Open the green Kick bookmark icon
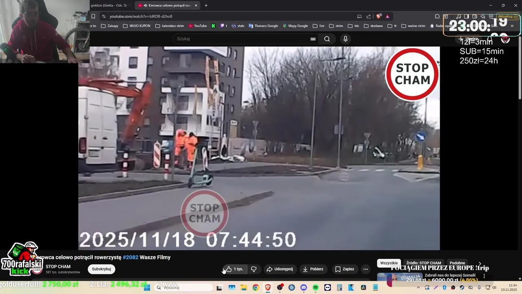This screenshot has height=294, width=522. (213, 26)
